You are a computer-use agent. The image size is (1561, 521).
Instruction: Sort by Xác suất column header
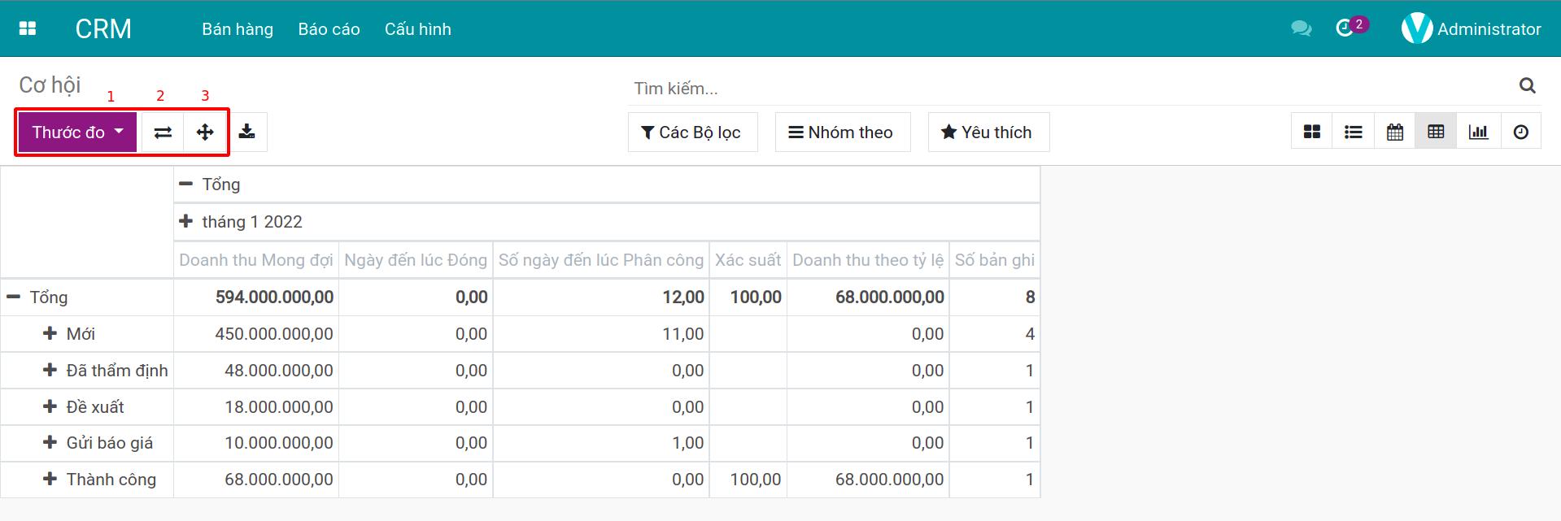pyautogui.click(x=748, y=260)
